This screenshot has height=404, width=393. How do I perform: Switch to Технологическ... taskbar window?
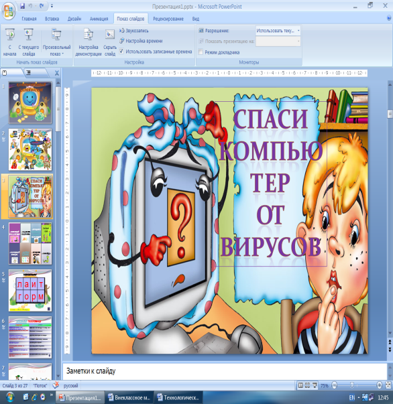pyautogui.click(x=178, y=397)
